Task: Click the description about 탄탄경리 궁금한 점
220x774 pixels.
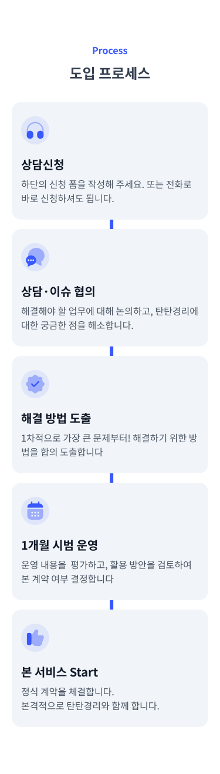Action: tap(110, 318)
